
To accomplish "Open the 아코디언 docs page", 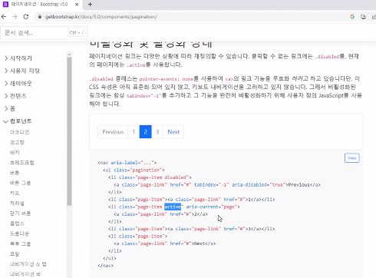I will click(19, 132).
